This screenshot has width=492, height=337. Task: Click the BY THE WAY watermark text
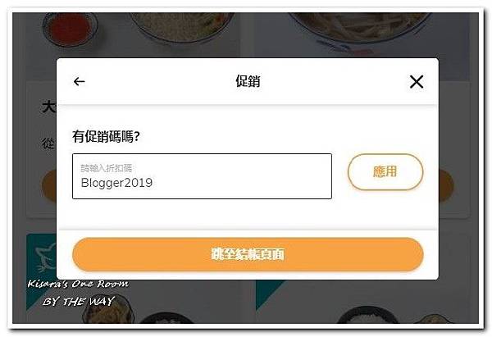(78, 302)
